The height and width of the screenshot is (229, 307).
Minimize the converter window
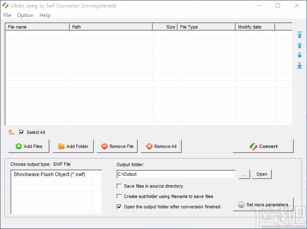click(259, 5)
